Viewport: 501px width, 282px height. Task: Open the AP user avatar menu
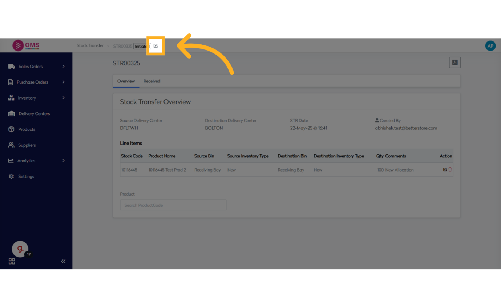click(x=490, y=46)
